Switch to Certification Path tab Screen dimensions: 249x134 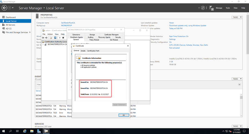(93, 51)
